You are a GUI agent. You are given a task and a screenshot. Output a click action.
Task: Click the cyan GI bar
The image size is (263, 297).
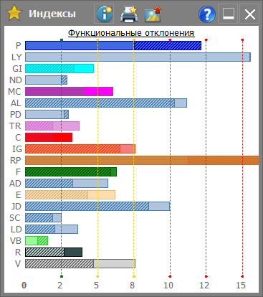coord(59,69)
